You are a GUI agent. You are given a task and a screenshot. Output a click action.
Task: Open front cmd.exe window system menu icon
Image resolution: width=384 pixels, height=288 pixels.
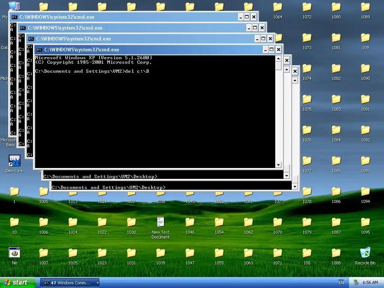pyautogui.click(x=39, y=50)
